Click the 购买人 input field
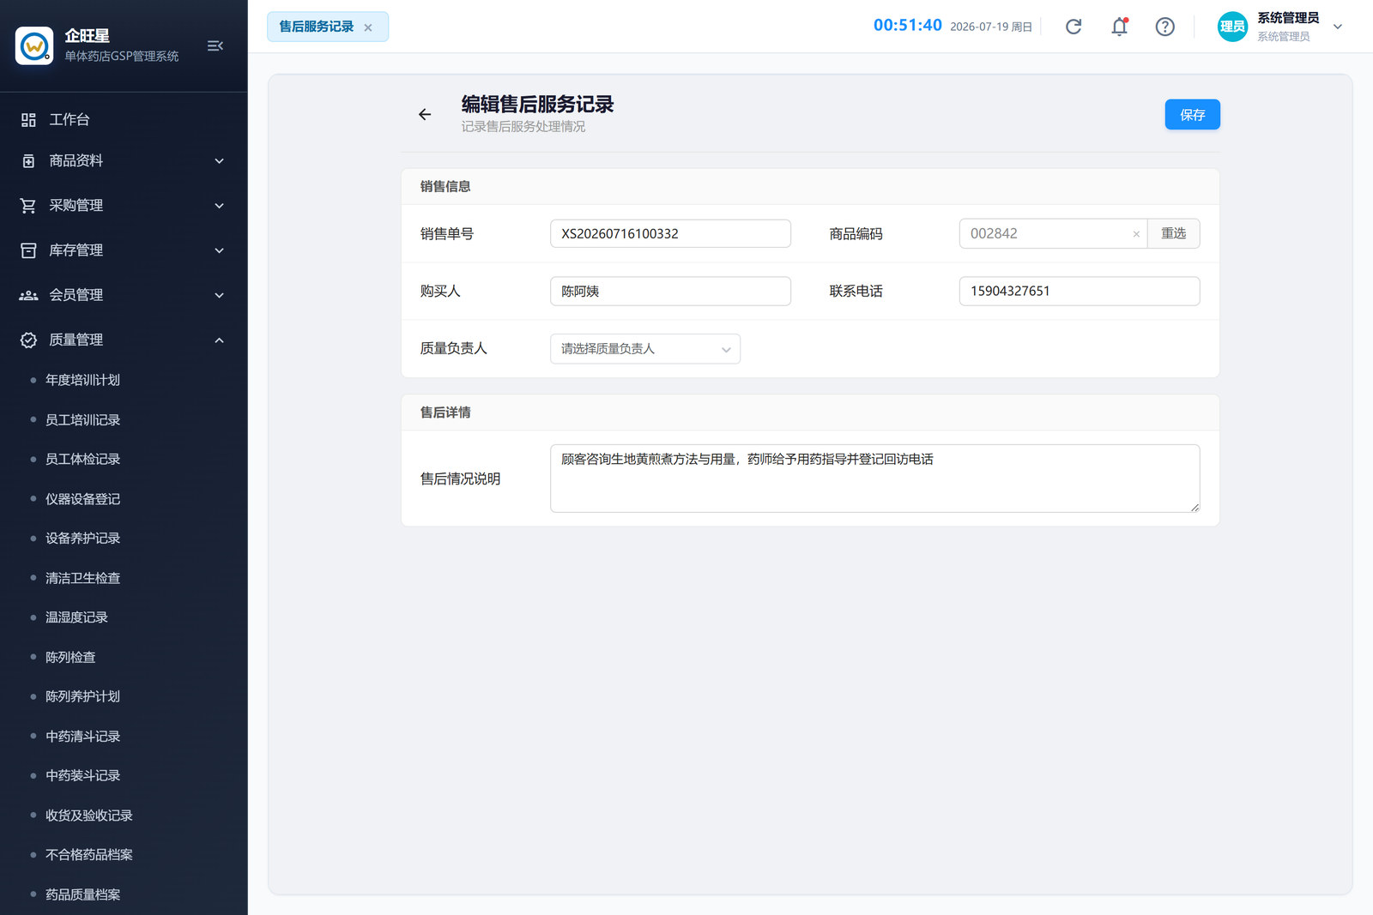 [670, 292]
